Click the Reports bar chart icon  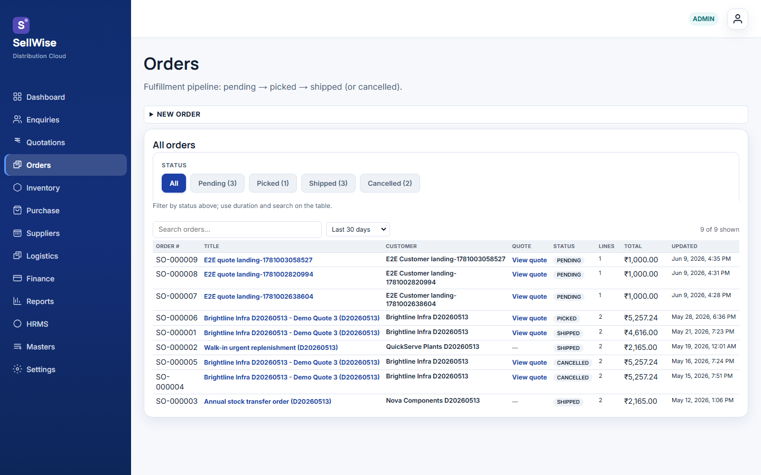[17, 301]
